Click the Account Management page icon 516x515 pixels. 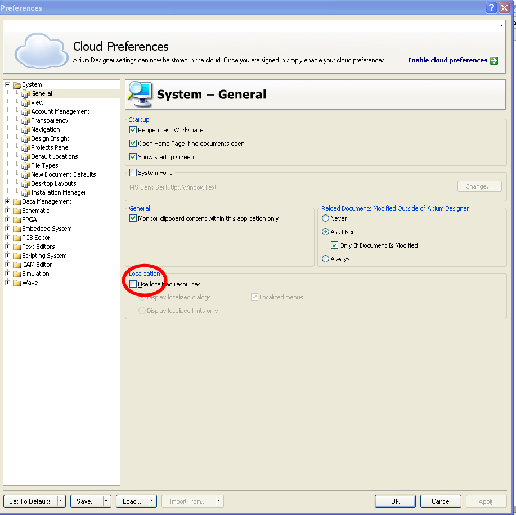coord(26,112)
